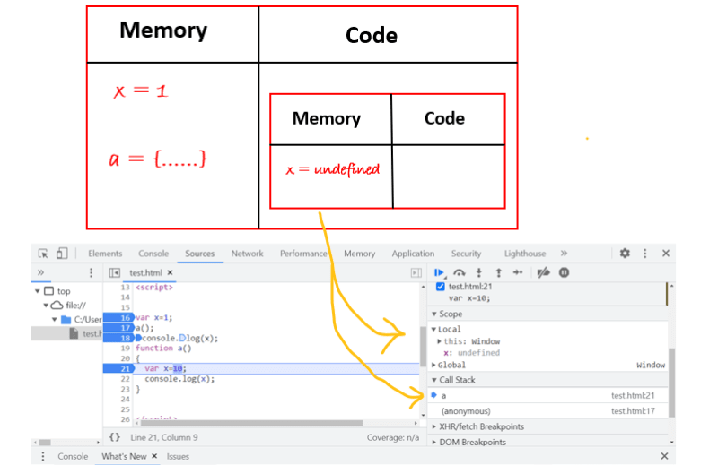Open the Console drawer tab
This screenshot has width=718, height=465.
click(x=73, y=456)
